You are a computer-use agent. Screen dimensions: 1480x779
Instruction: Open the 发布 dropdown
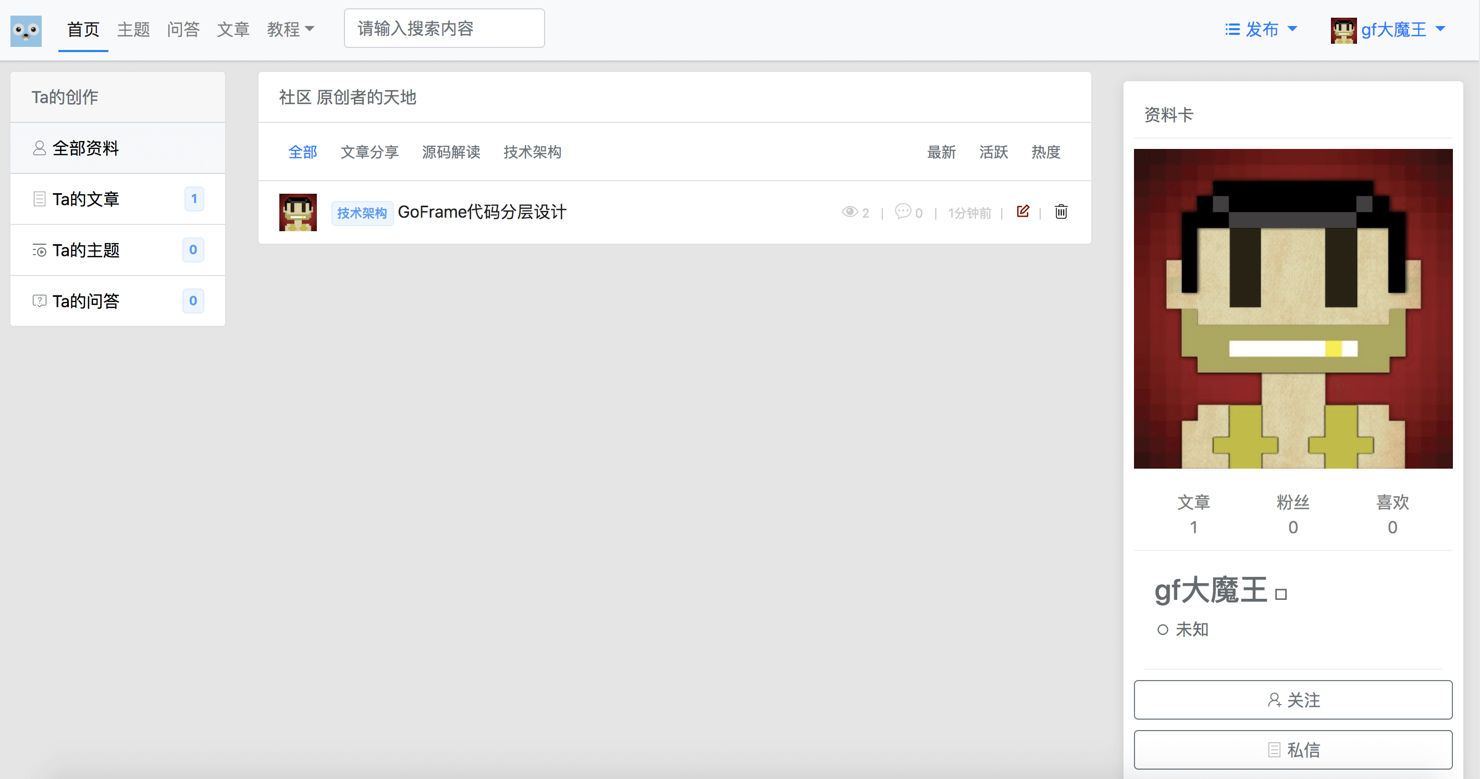[1261, 29]
